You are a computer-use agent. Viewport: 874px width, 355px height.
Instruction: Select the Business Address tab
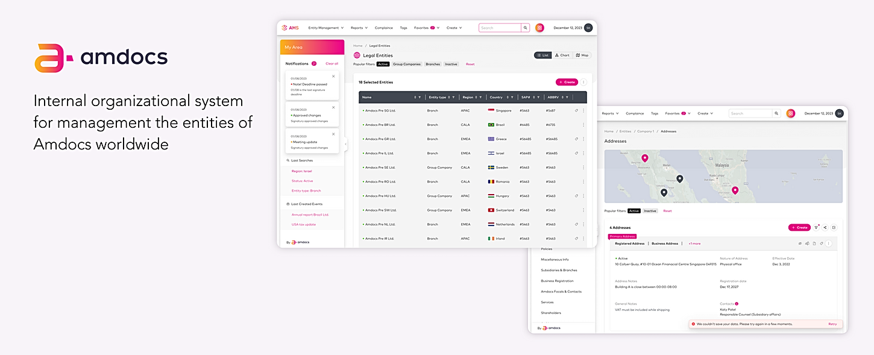pyautogui.click(x=665, y=243)
